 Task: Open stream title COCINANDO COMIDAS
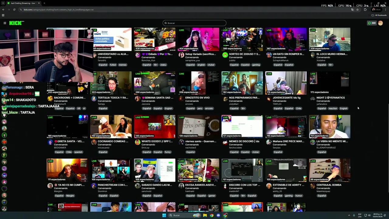pos(113,141)
